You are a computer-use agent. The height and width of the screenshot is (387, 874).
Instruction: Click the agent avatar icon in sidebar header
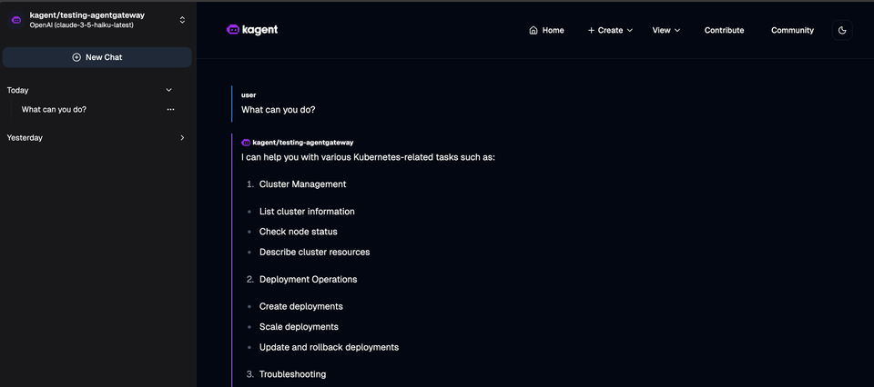click(16, 20)
